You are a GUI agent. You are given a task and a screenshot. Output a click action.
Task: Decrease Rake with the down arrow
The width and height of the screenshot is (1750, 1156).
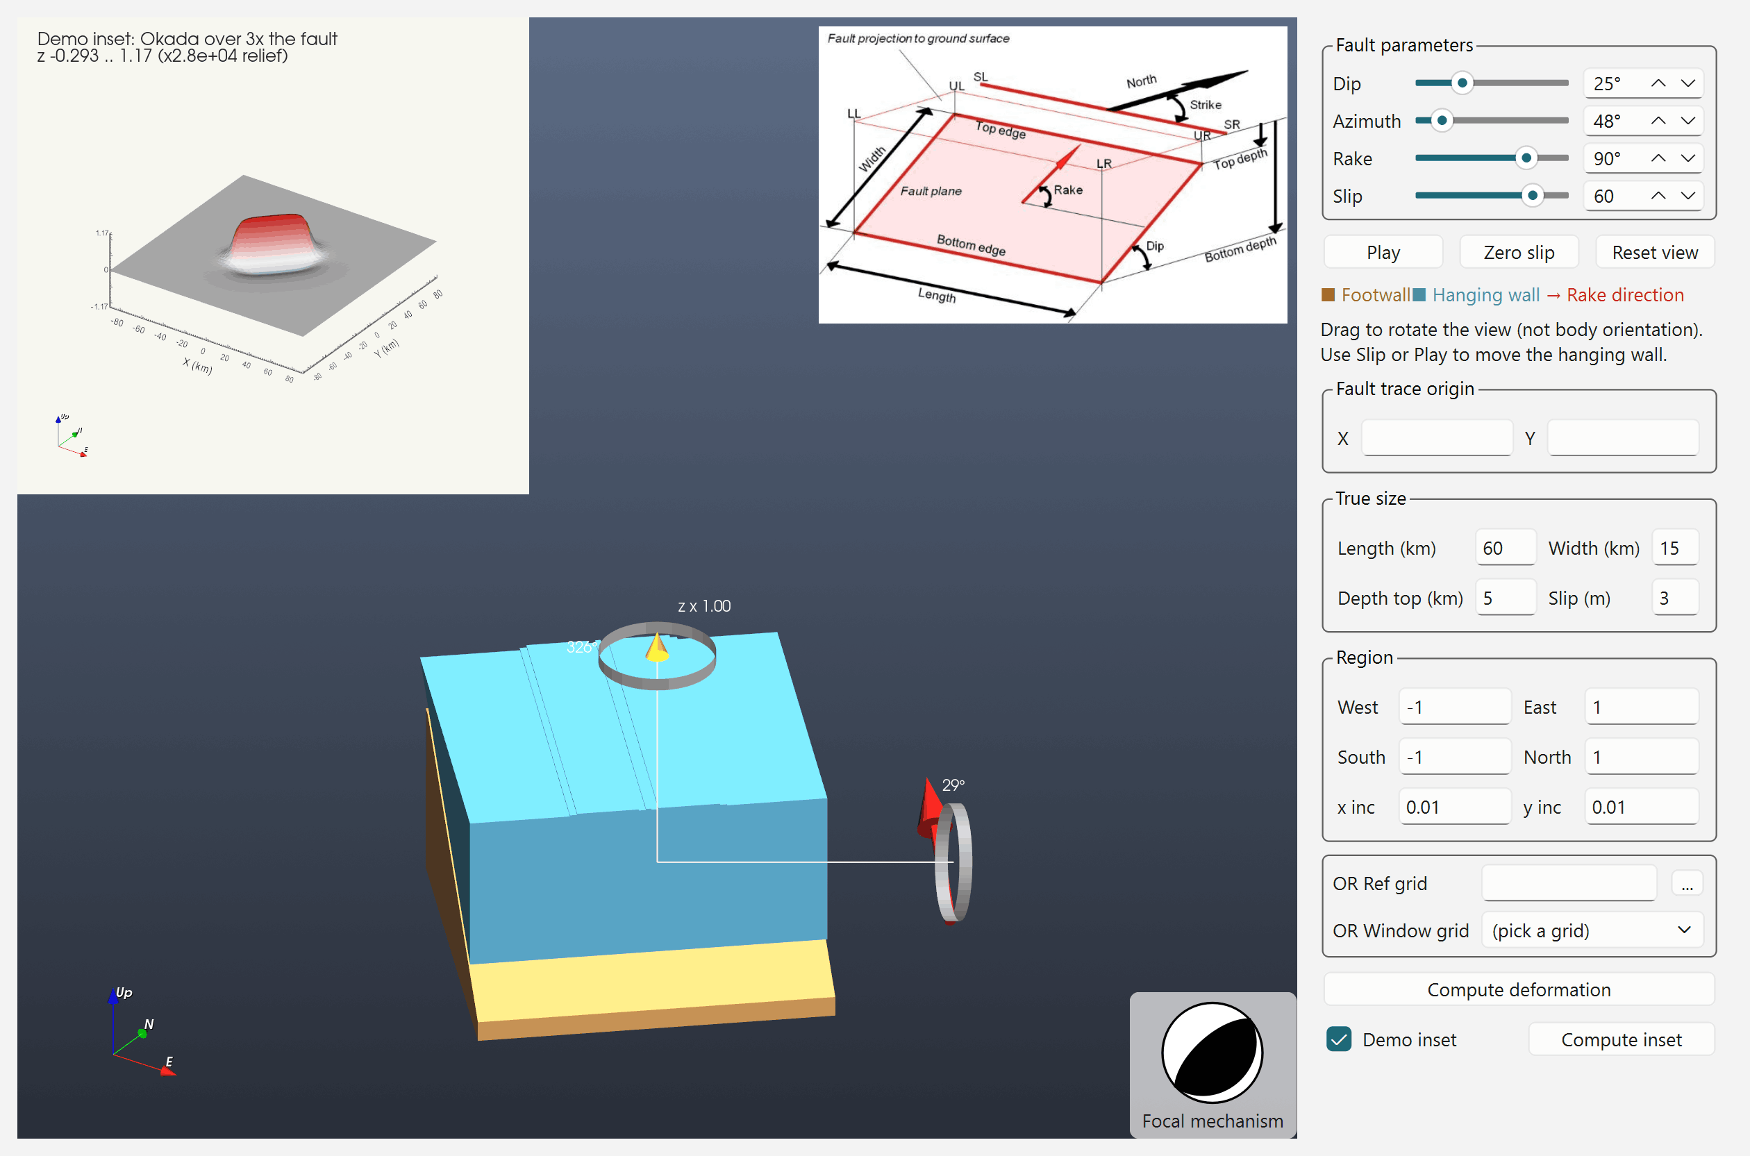[x=1687, y=158]
